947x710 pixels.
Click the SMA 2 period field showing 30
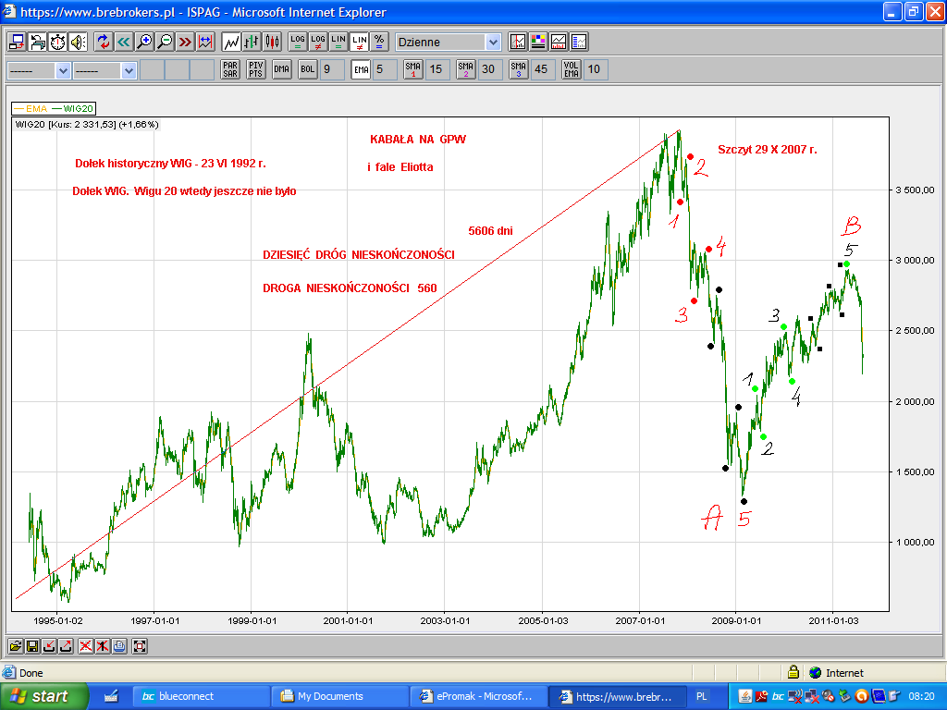tap(490, 69)
